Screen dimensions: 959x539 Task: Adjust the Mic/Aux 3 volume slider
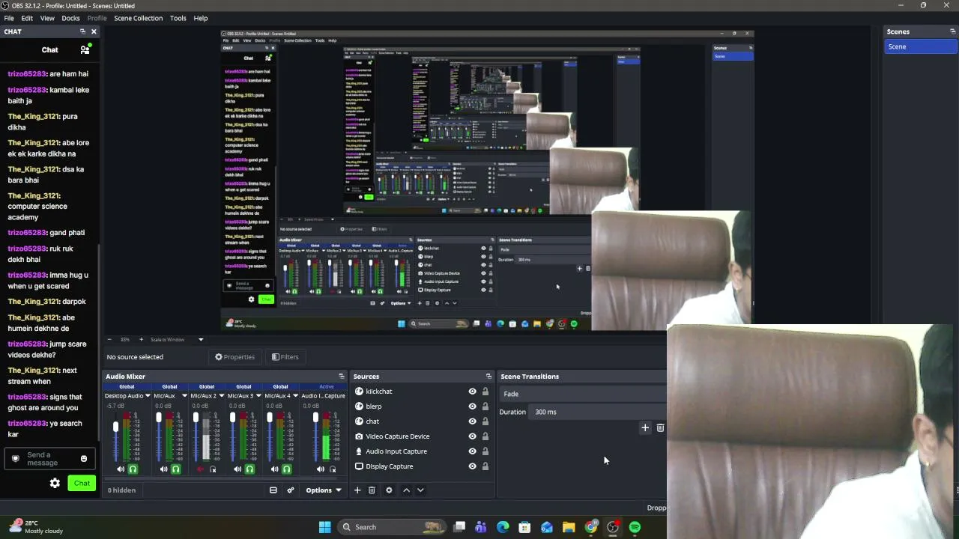[232, 436]
